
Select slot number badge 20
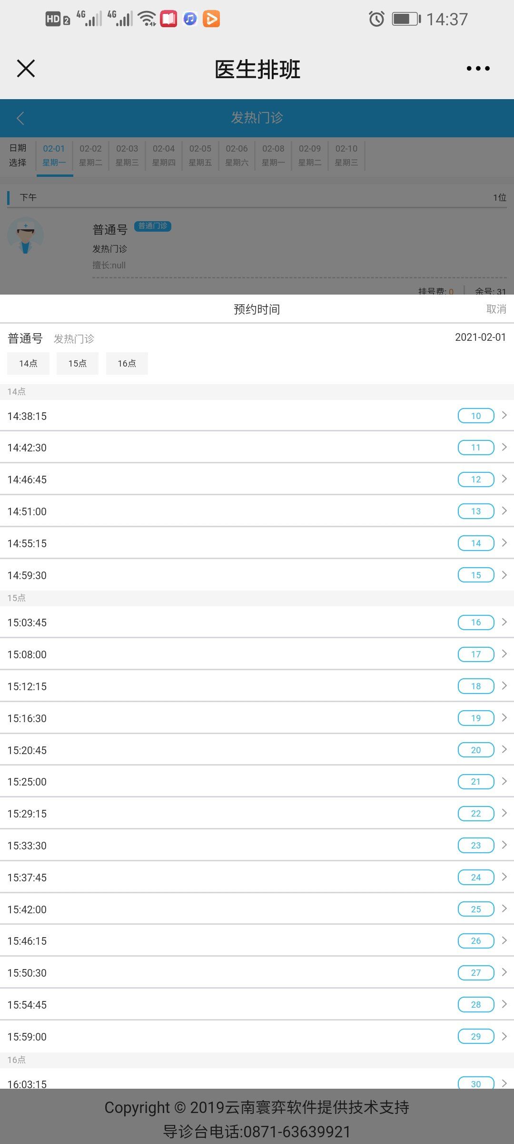(476, 750)
